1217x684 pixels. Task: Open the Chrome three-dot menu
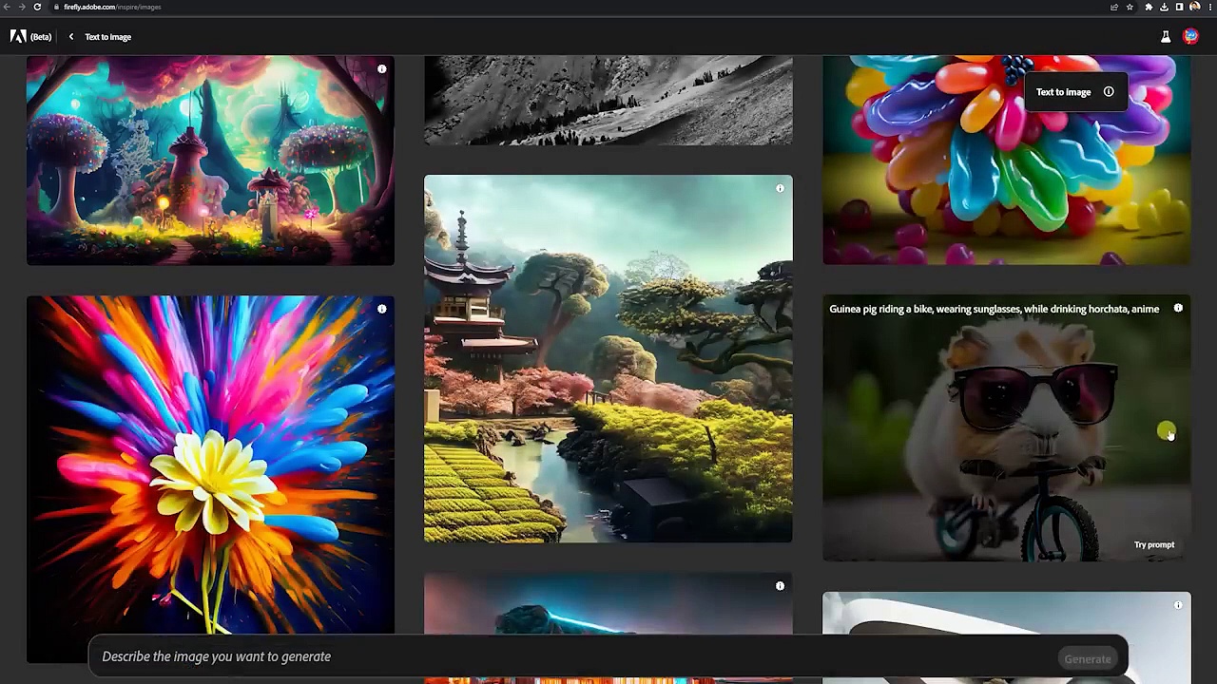(1208, 7)
